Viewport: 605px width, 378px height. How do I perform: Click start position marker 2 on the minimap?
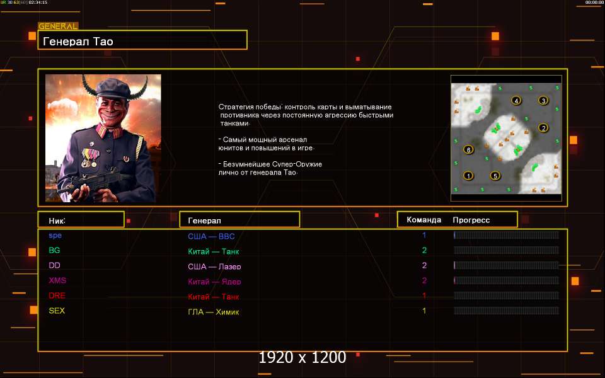tap(543, 128)
